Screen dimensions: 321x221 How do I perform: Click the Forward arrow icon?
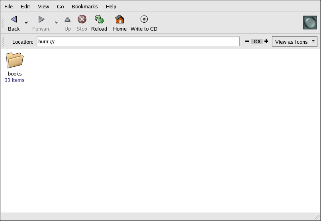click(x=41, y=19)
